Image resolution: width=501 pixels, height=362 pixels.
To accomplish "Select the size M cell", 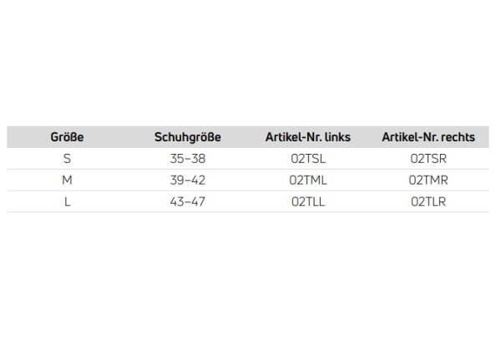I will point(67,180).
